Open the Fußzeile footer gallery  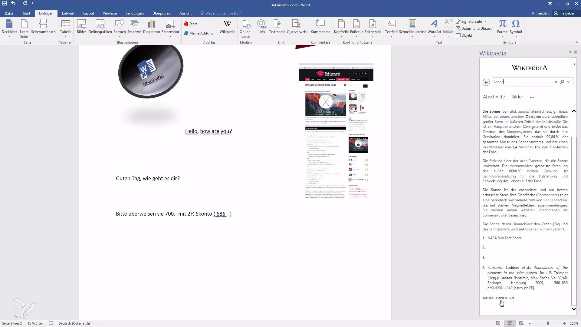point(356,28)
